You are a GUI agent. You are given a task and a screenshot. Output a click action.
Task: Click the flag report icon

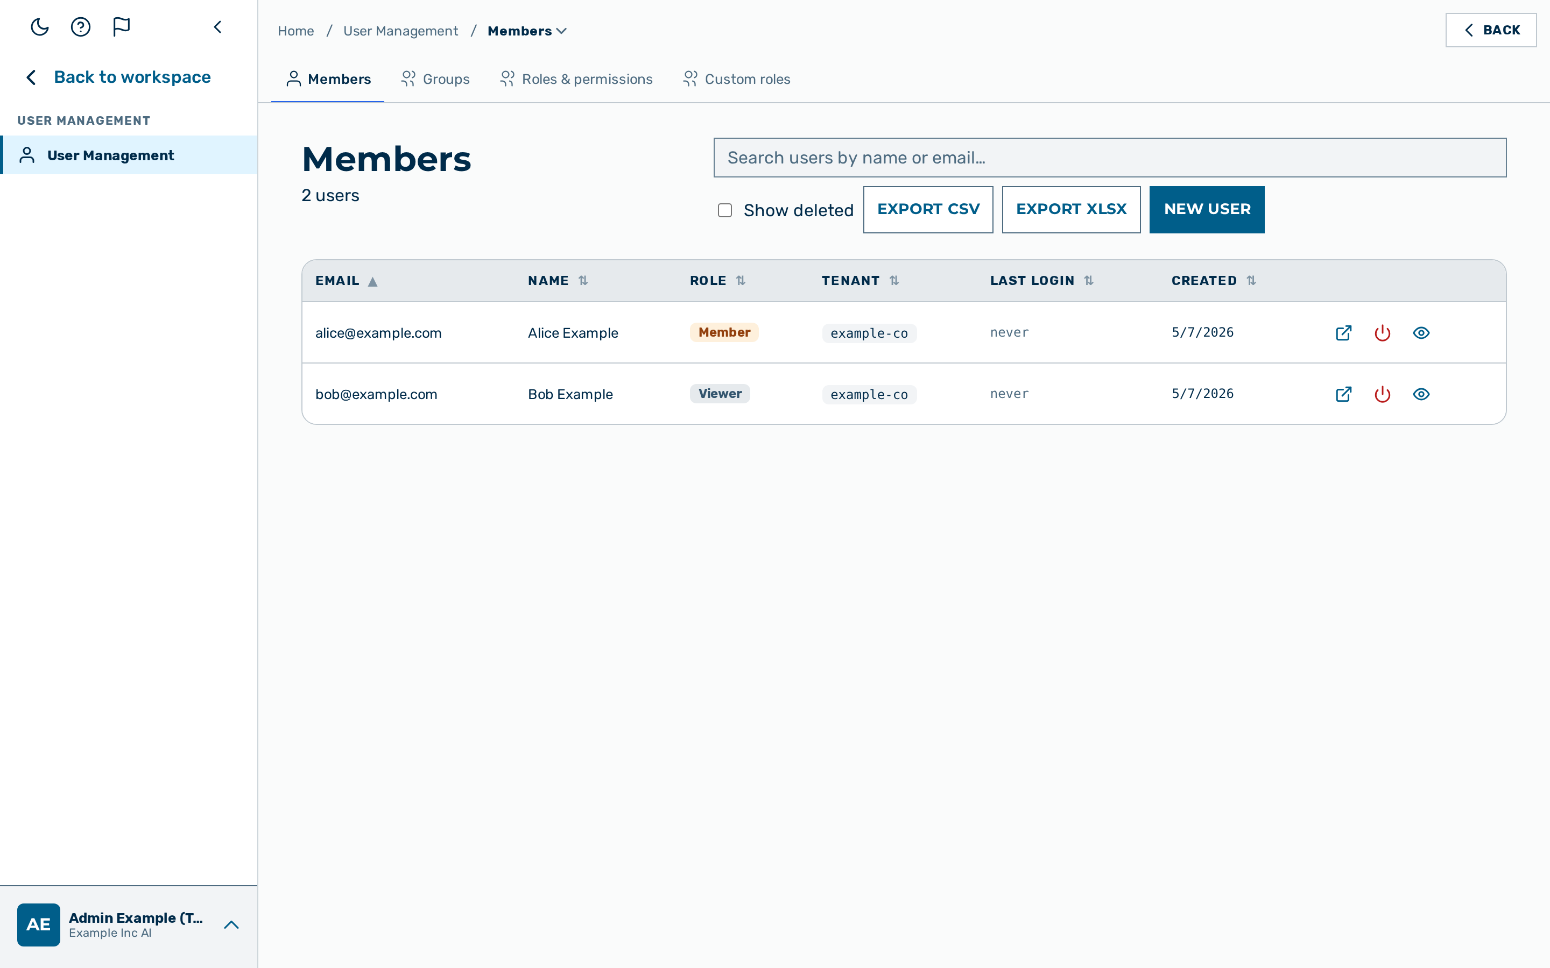(x=121, y=27)
